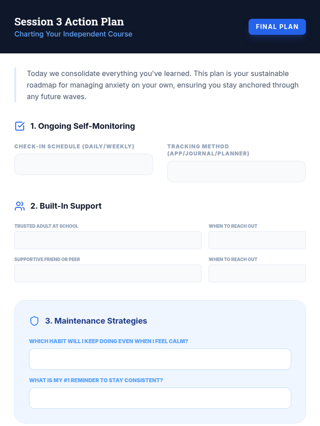Focus the #1 reminder to stay consistent field
Image resolution: width=320 pixels, height=426 pixels.
click(x=160, y=398)
